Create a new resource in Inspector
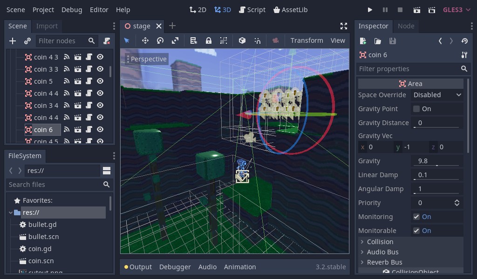This screenshot has height=279, width=477. click(362, 41)
